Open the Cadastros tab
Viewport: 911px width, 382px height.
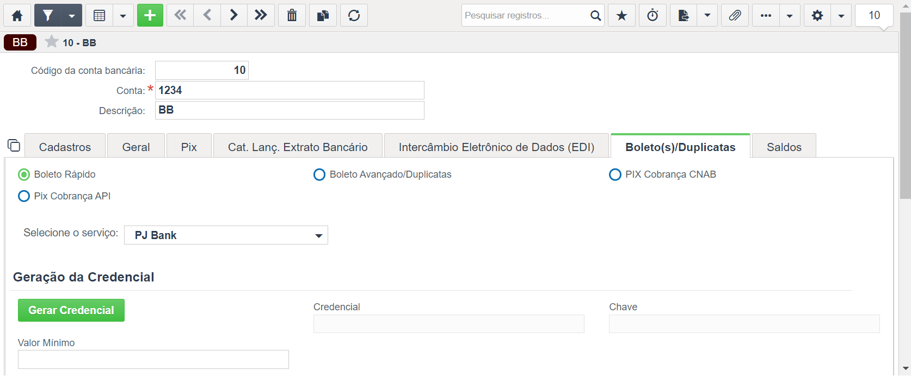click(x=65, y=147)
